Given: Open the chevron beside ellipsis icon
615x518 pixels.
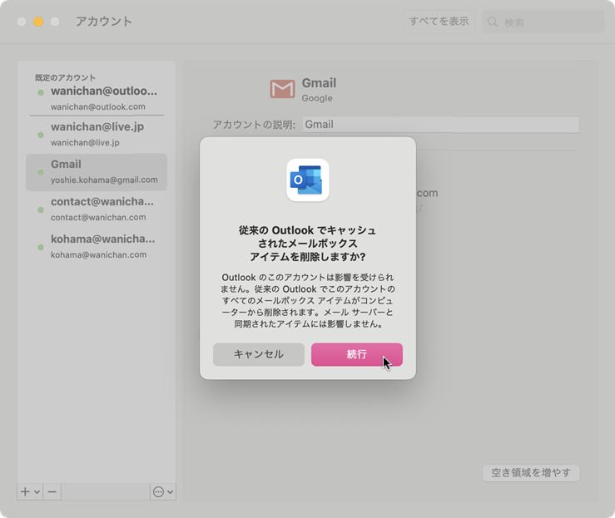Looking at the screenshot, I should (171, 491).
